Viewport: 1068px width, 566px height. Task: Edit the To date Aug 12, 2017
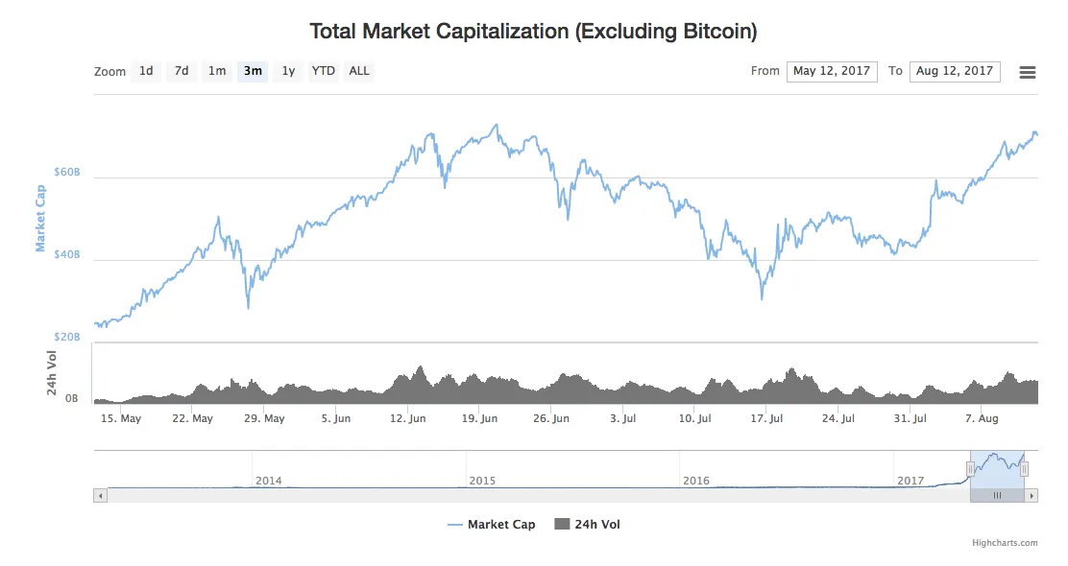955,71
